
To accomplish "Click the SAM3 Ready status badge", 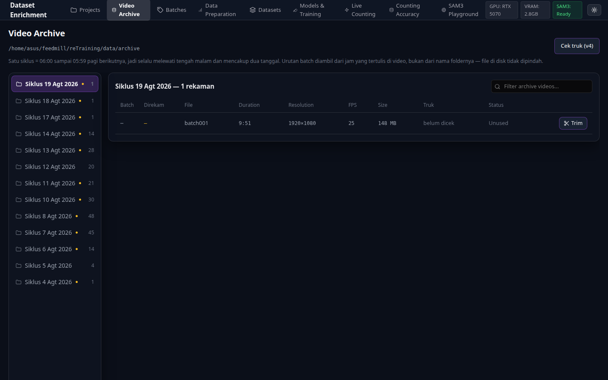I will pos(567,10).
